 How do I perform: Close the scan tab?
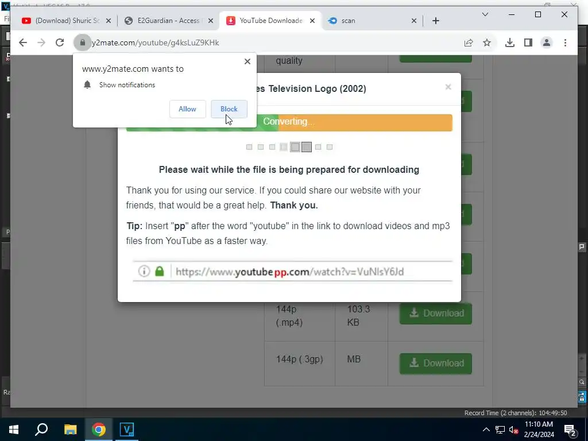tap(414, 21)
